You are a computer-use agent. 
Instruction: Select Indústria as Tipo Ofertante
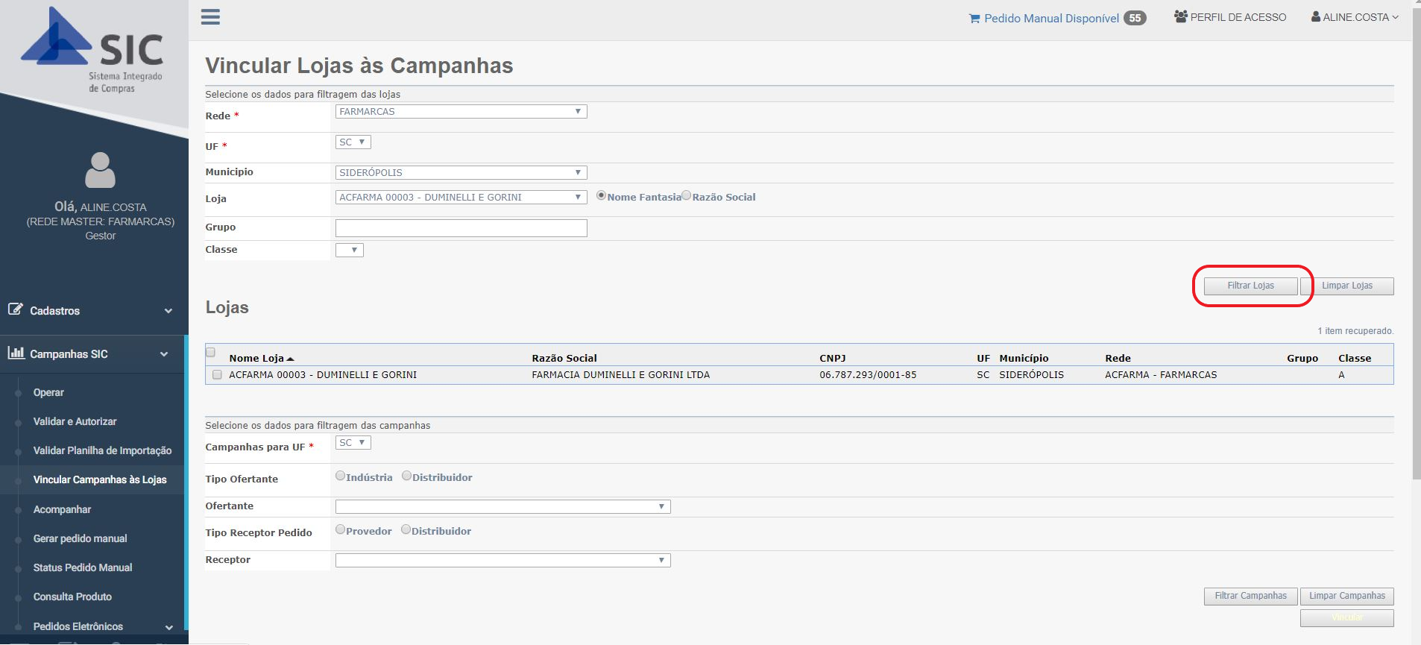coord(341,476)
